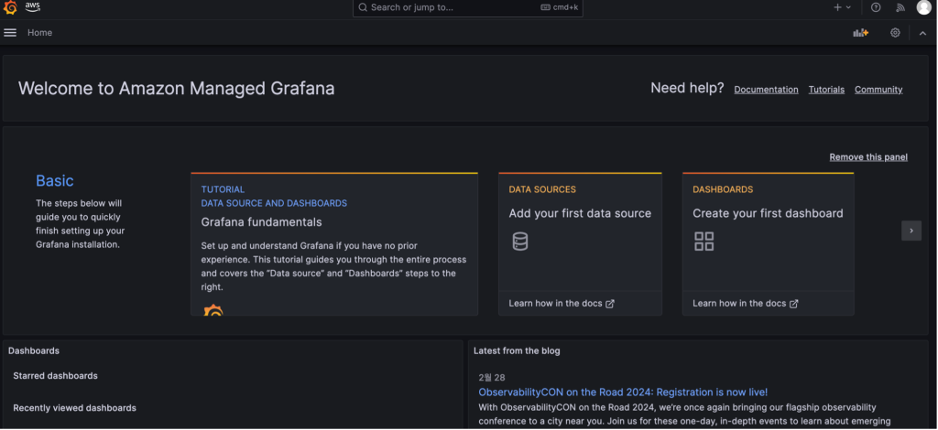Click the dashboard grid icon
The height and width of the screenshot is (430, 938).
(x=704, y=242)
